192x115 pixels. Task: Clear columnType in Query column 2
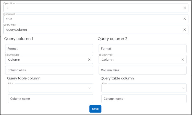(x=183, y=60)
